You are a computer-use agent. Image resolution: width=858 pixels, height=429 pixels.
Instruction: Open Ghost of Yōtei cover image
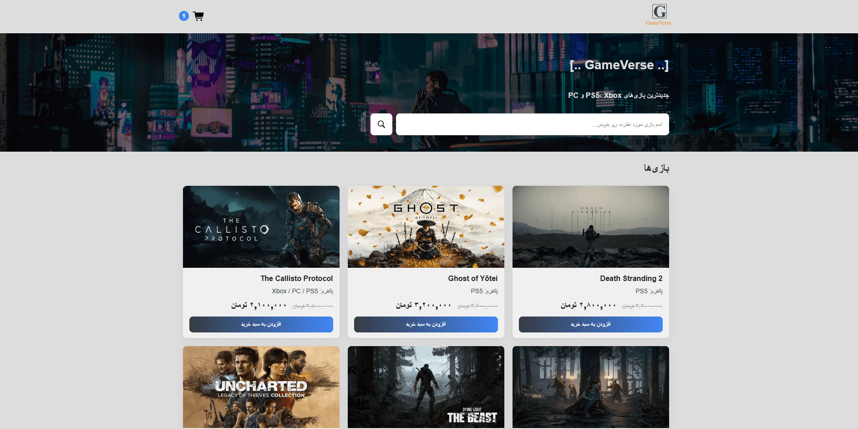click(426, 227)
